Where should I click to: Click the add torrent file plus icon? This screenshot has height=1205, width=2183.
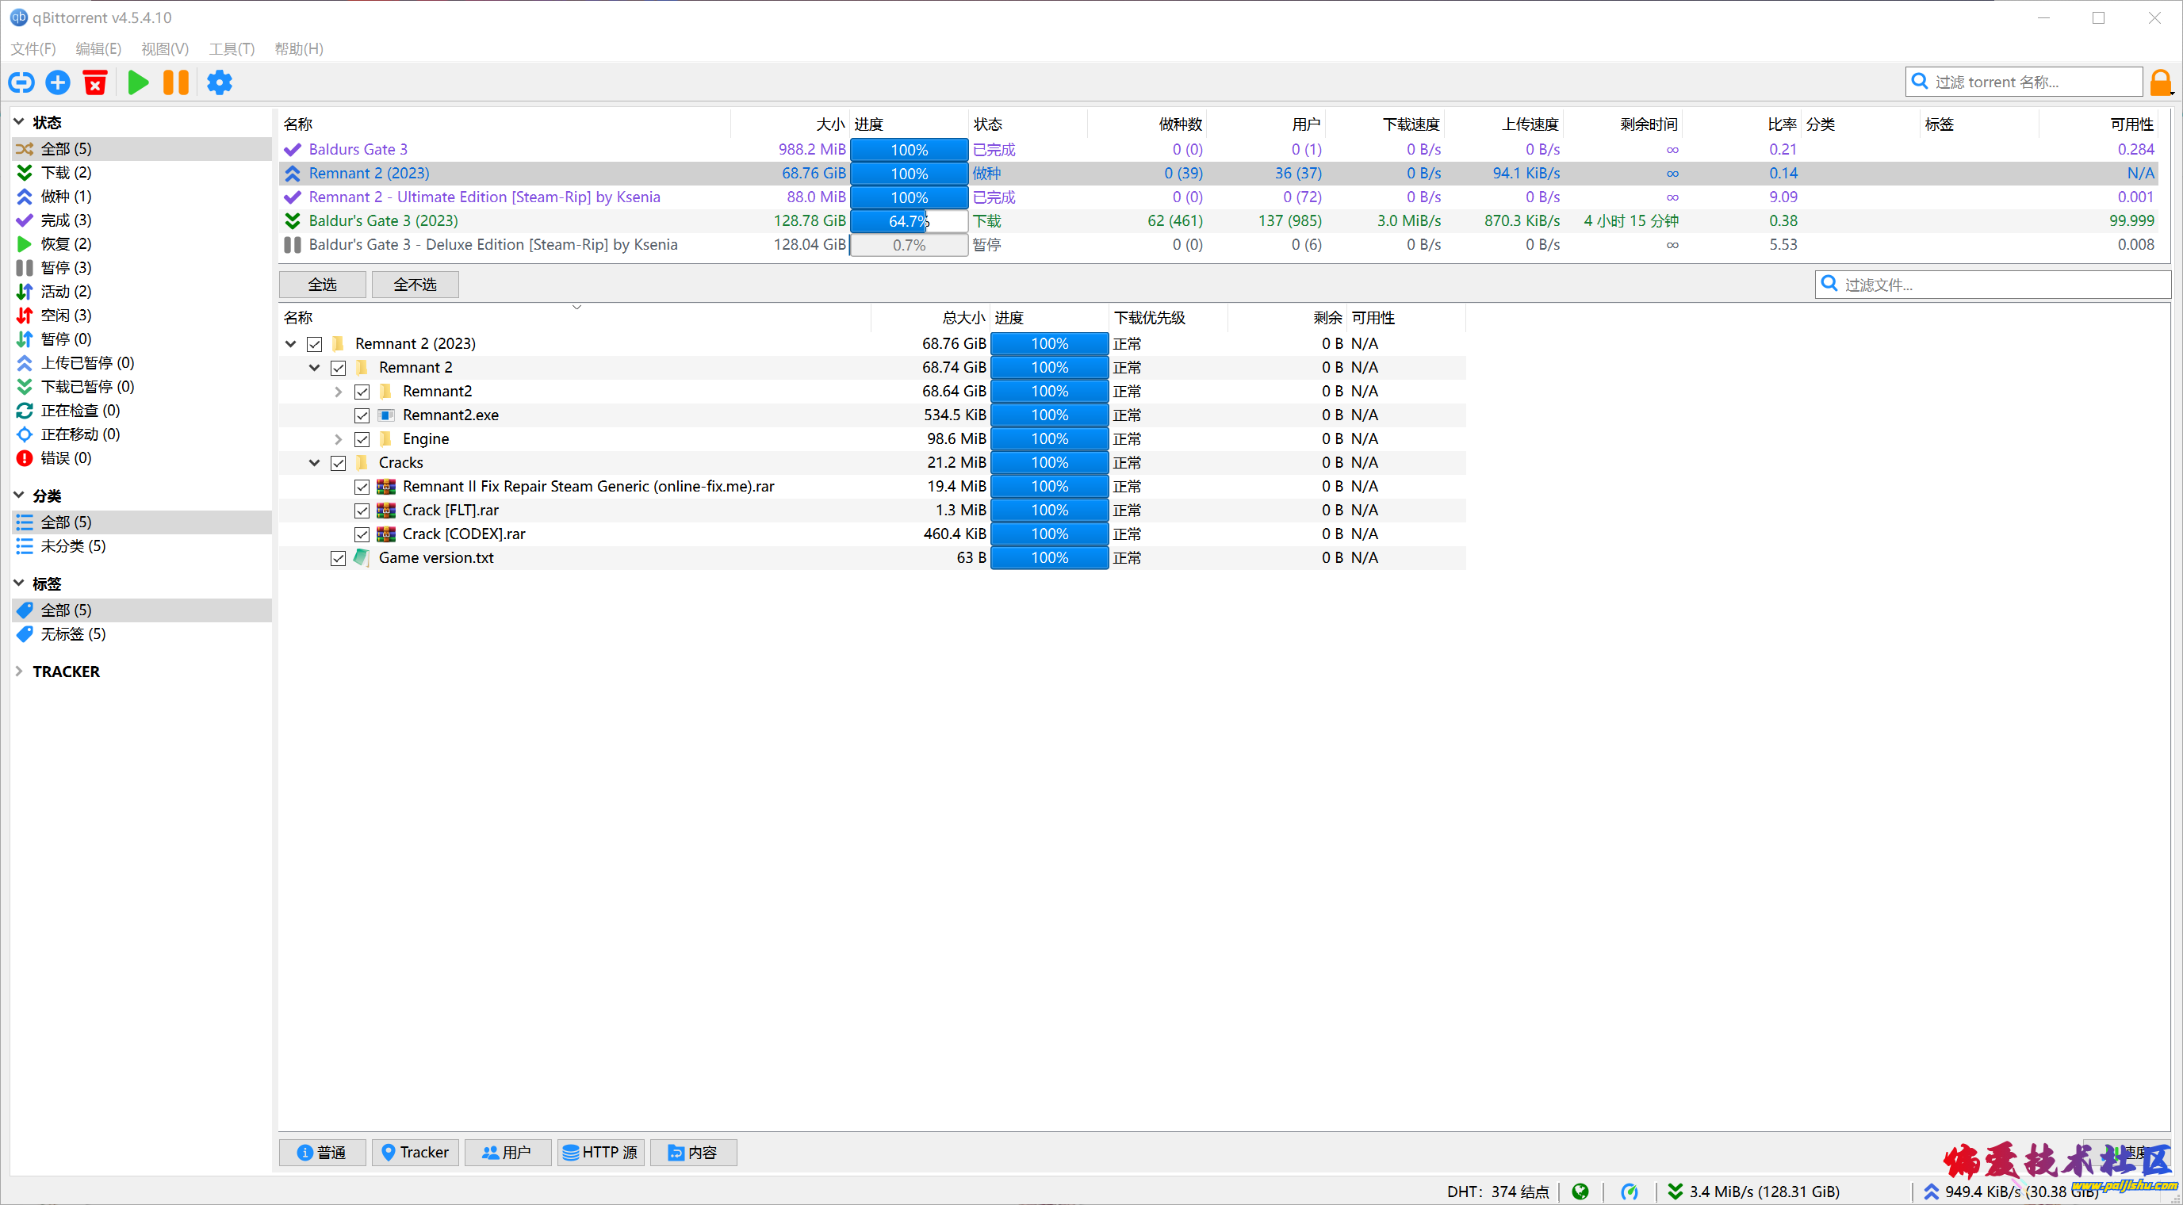coord(58,82)
